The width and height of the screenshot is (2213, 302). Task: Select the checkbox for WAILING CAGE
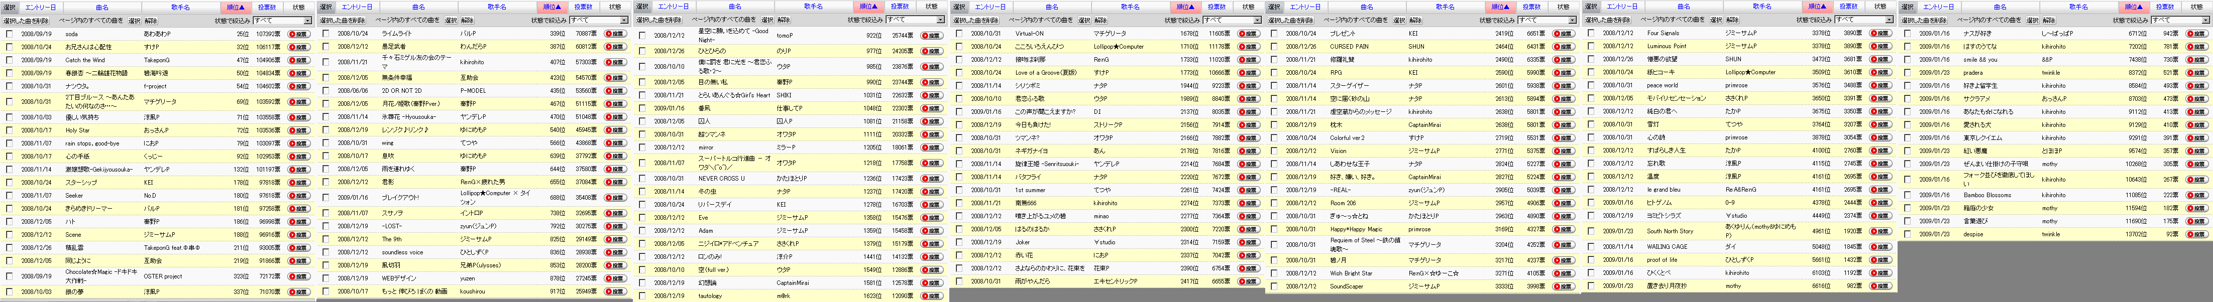click(x=1591, y=246)
